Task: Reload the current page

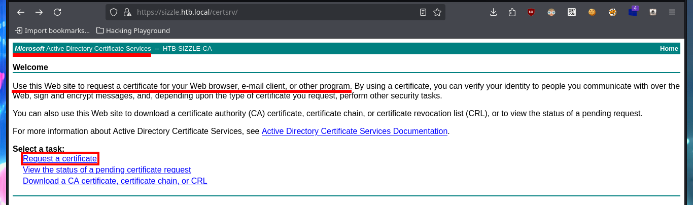Action: tap(57, 12)
